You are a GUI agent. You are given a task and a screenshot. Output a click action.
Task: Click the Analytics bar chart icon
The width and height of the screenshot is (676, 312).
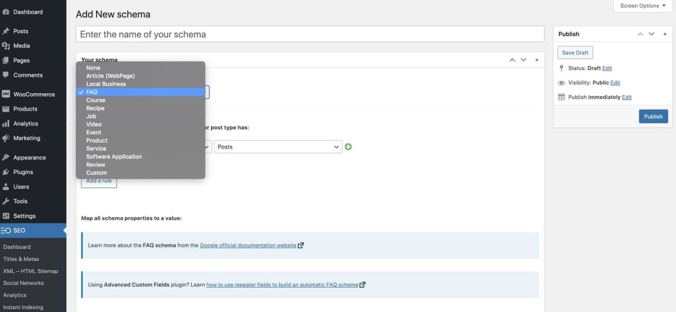[6, 124]
